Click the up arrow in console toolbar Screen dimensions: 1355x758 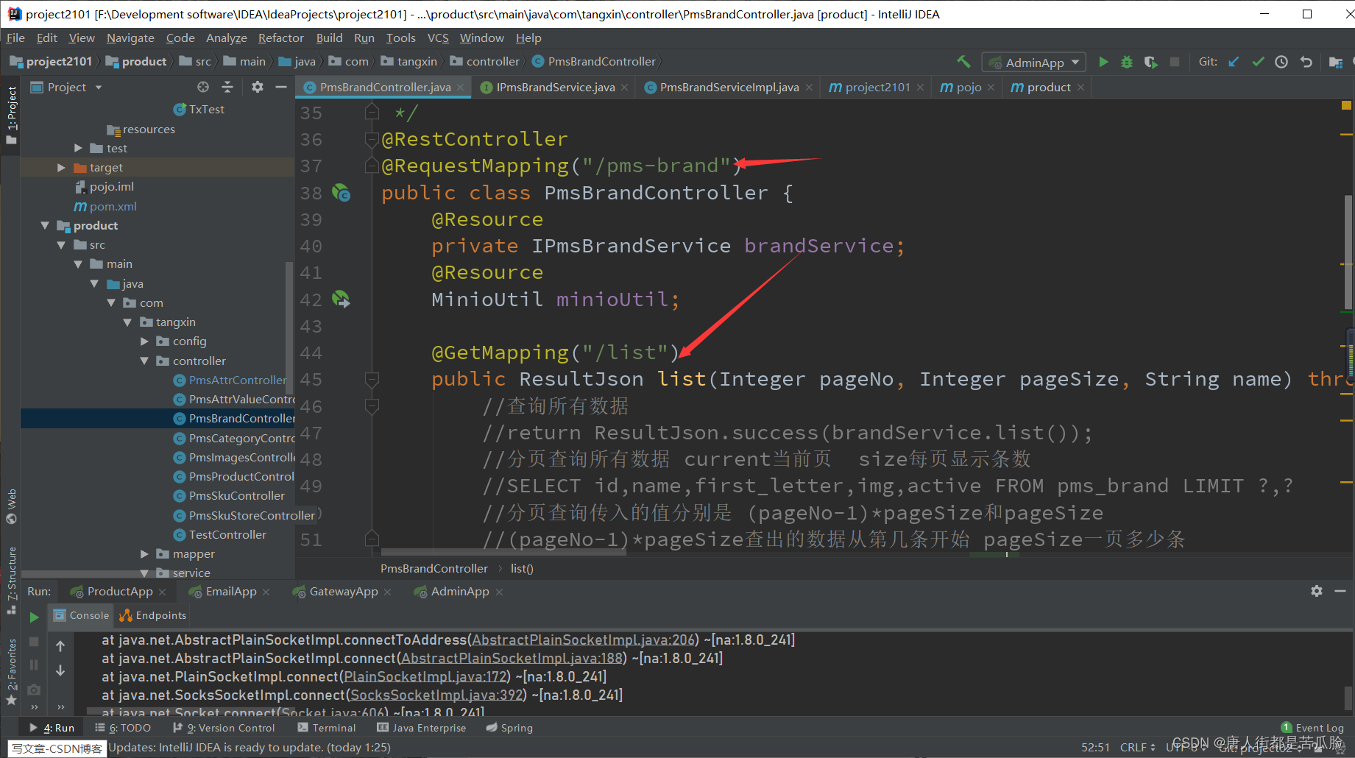pos(60,646)
